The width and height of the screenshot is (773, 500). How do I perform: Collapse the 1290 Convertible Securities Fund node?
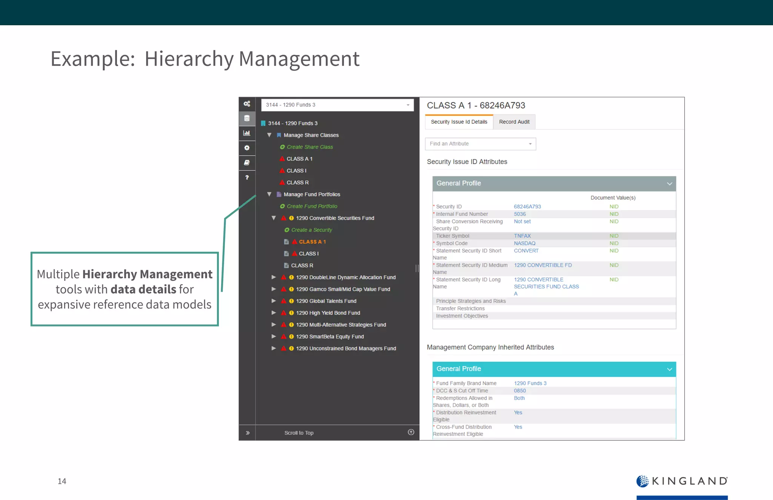[x=274, y=218]
